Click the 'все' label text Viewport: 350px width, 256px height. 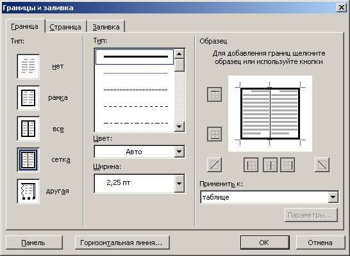pos(58,129)
